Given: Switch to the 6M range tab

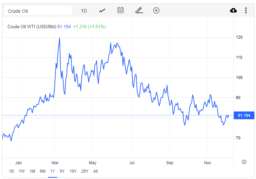Looking at the screenshot, I should point(42,171).
